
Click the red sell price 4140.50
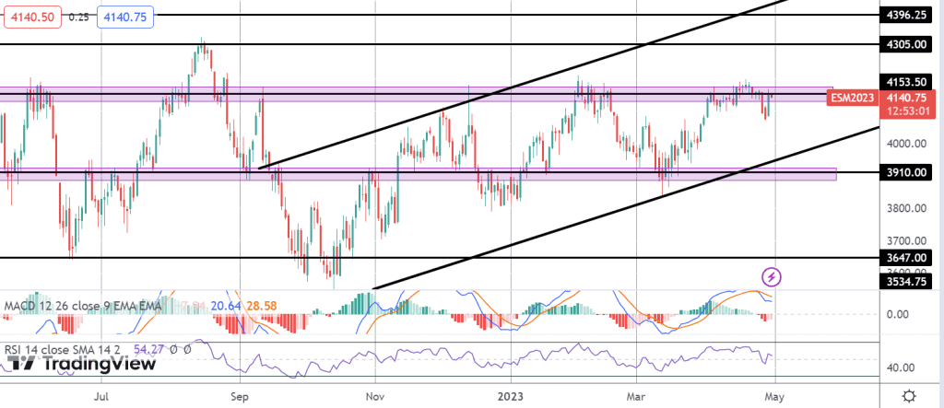point(31,16)
